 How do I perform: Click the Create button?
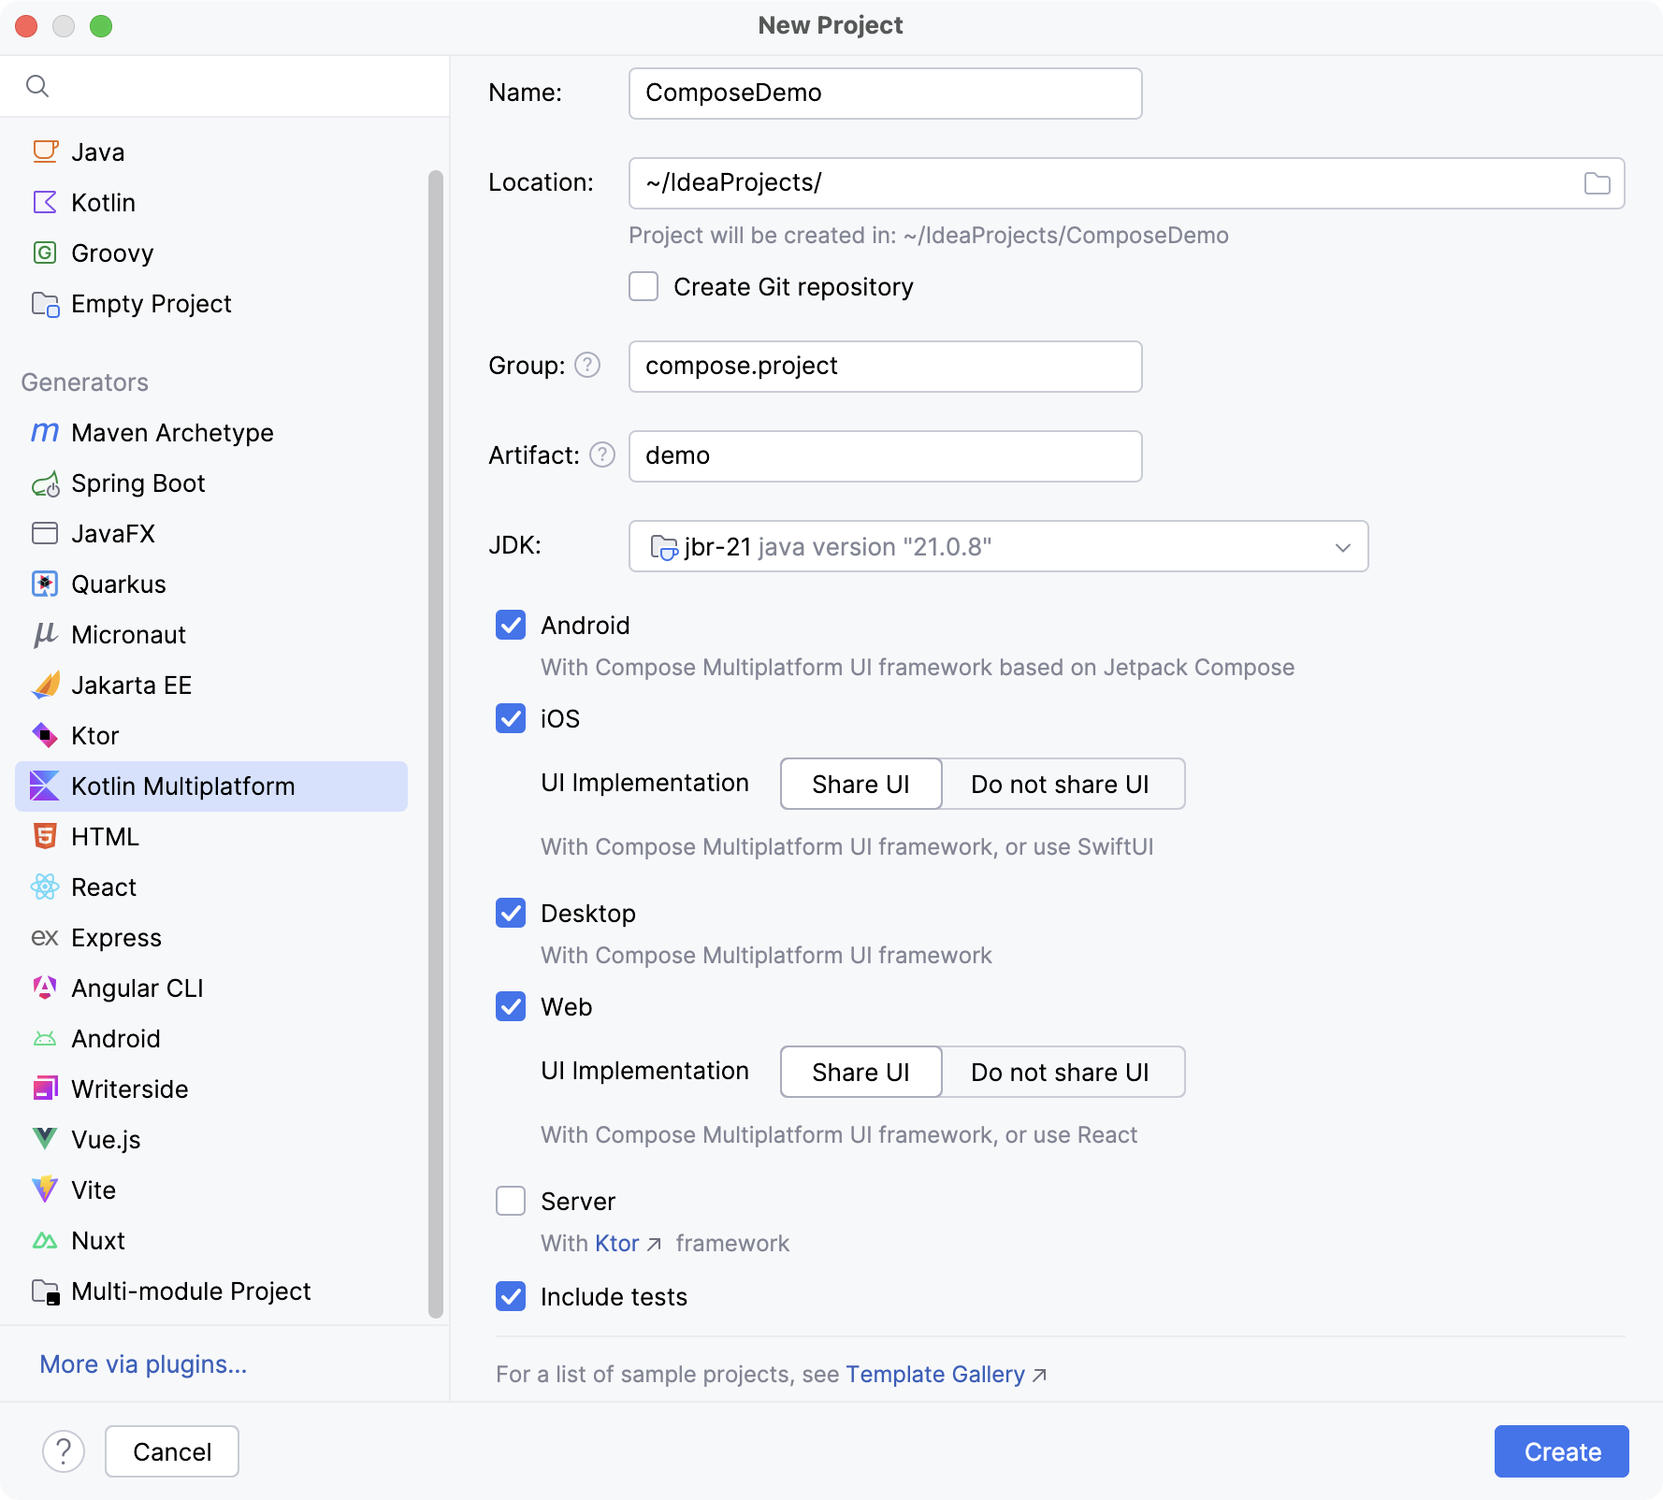coord(1560,1451)
